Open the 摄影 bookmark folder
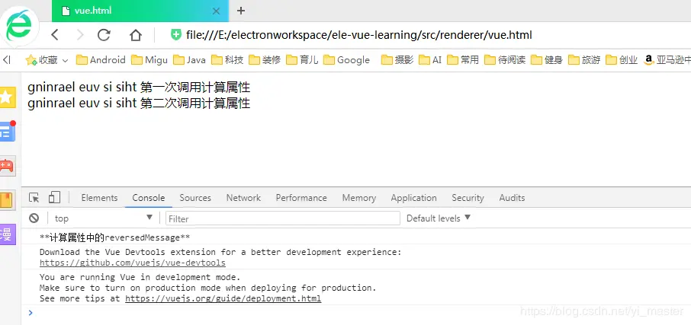The width and height of the screenshot is (691, 325). point(397,60)
